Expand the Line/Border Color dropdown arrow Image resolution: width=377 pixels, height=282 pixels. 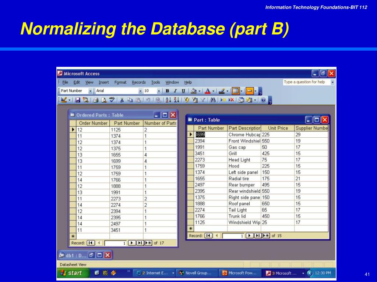(227, 91)
